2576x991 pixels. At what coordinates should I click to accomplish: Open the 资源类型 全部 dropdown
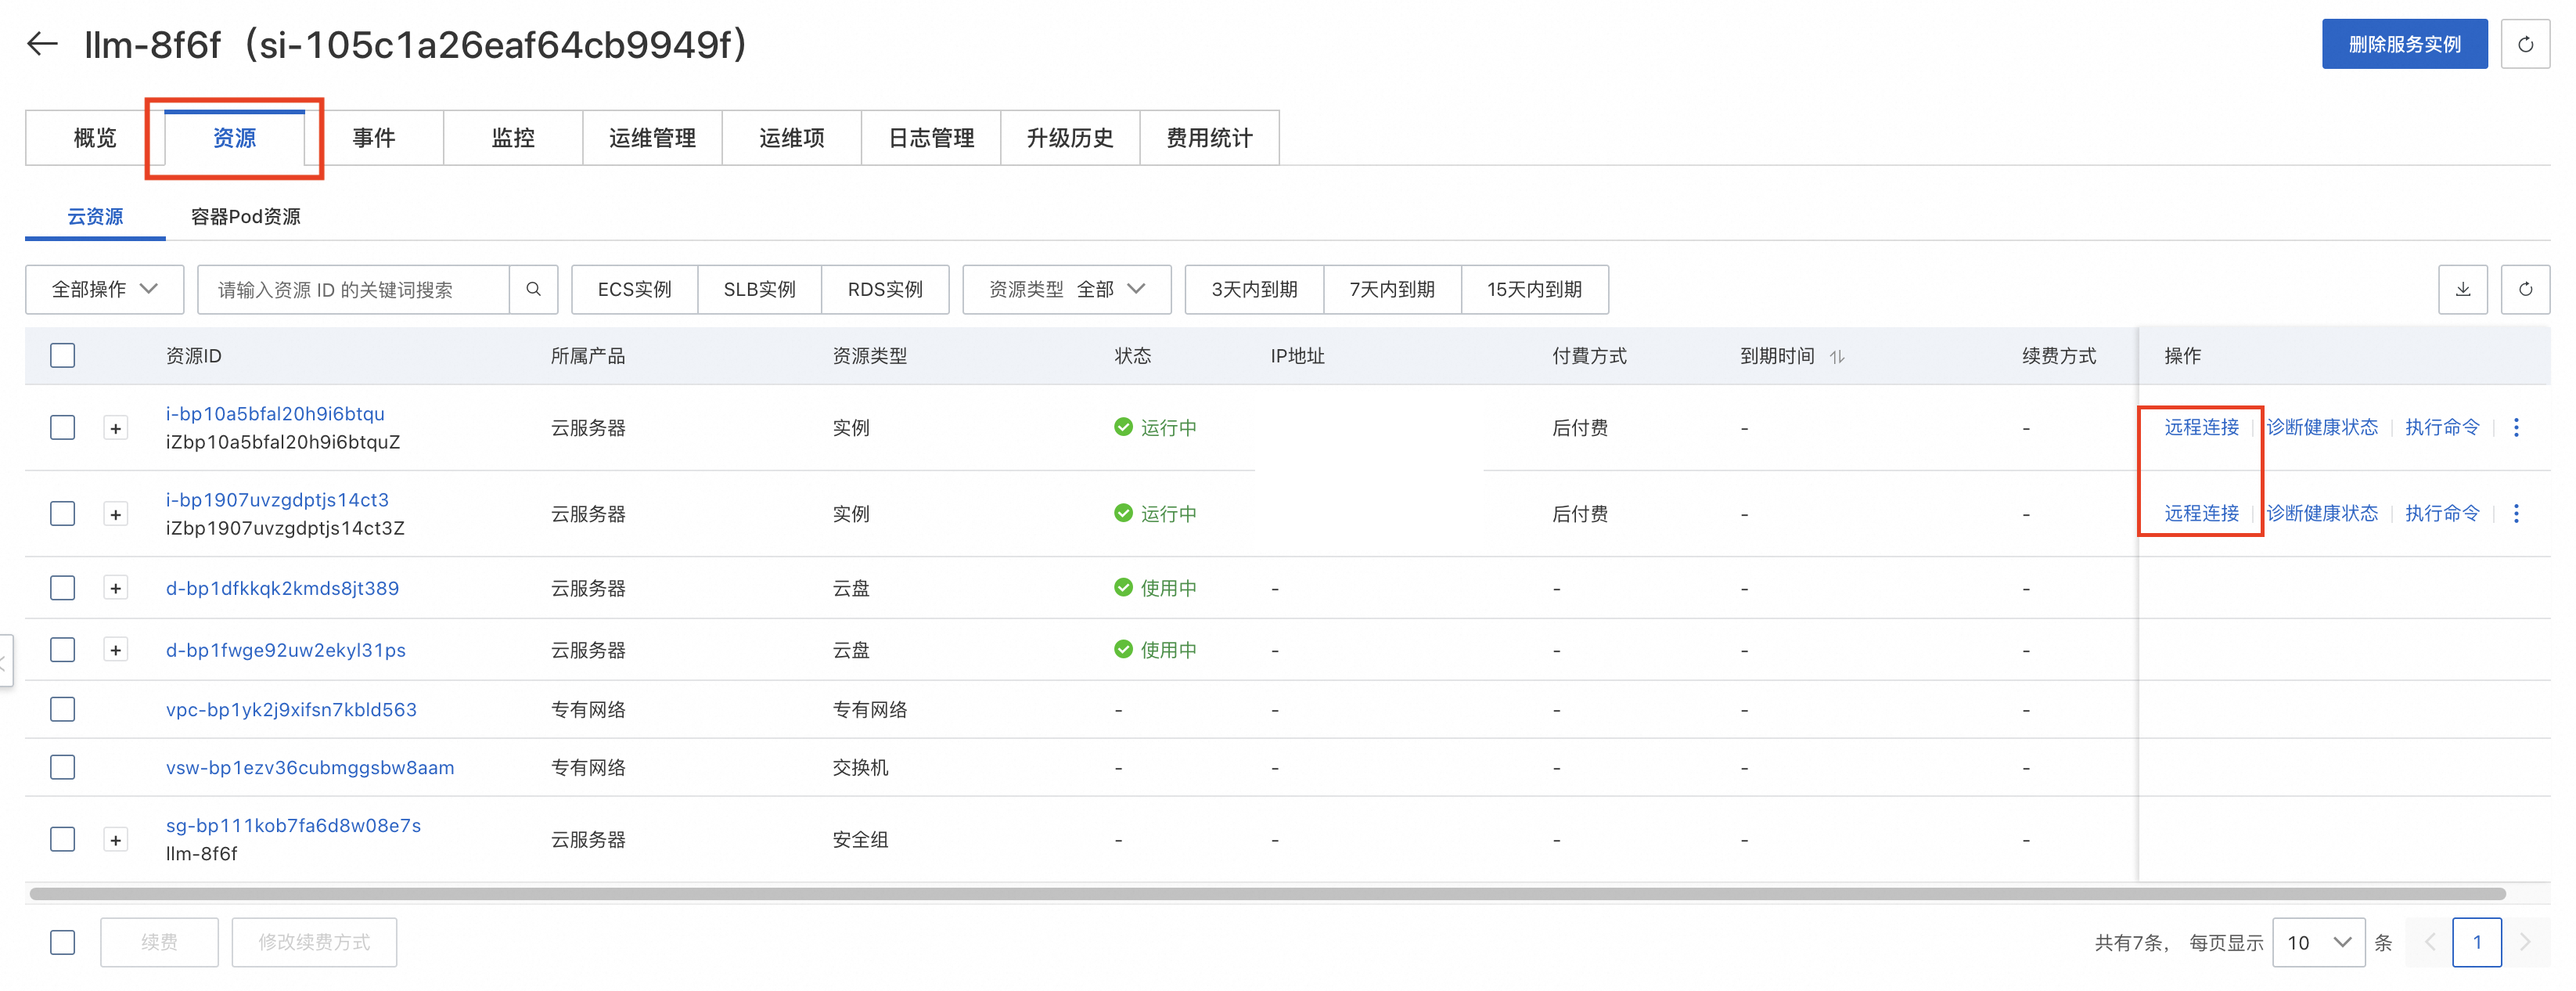tap(1066, 289)
